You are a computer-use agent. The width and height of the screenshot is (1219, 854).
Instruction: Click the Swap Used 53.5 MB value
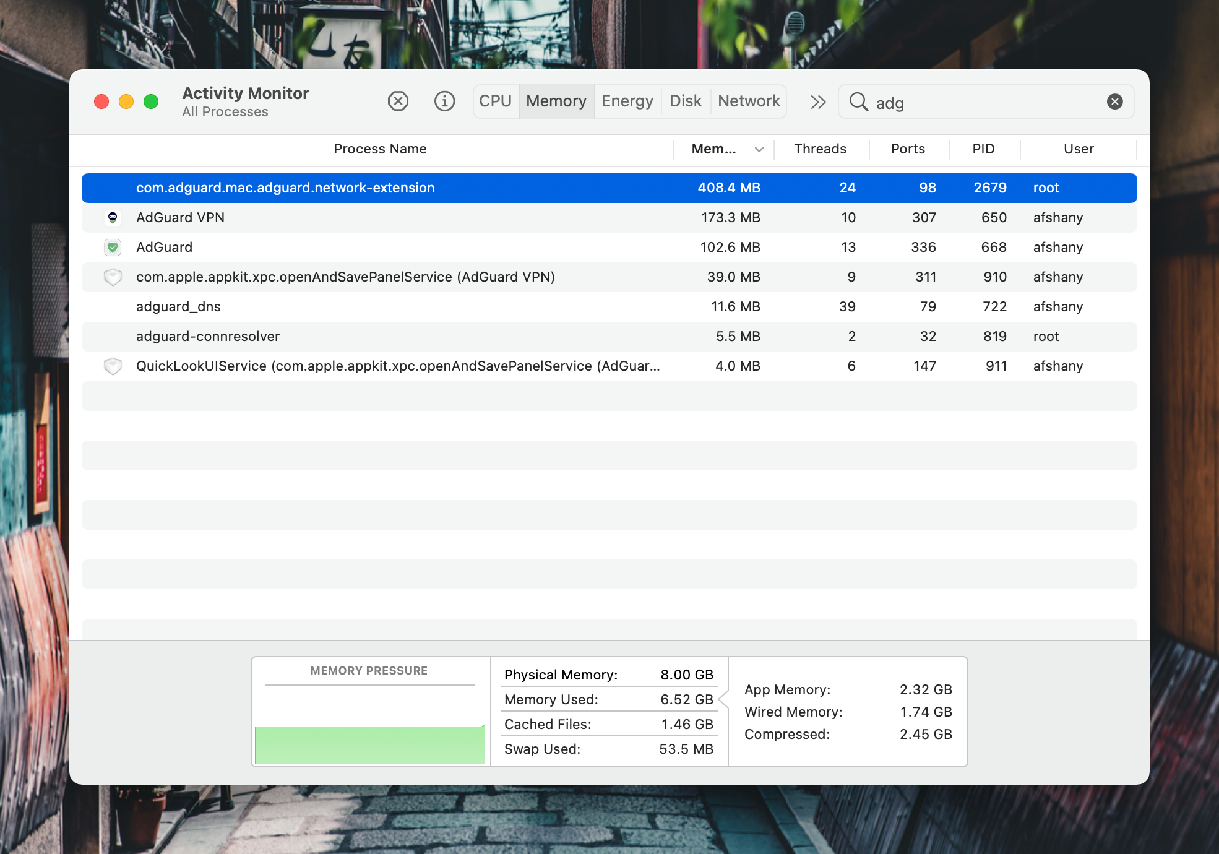[686, 749]
